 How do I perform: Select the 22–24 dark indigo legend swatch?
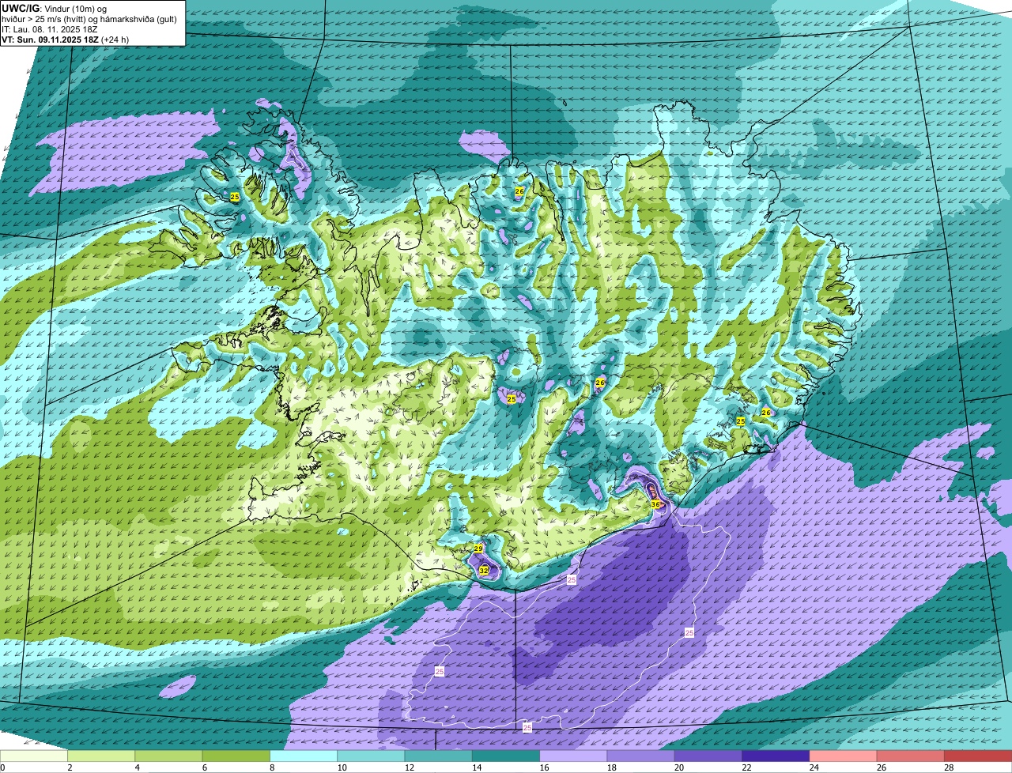click(x=776, y=756)
